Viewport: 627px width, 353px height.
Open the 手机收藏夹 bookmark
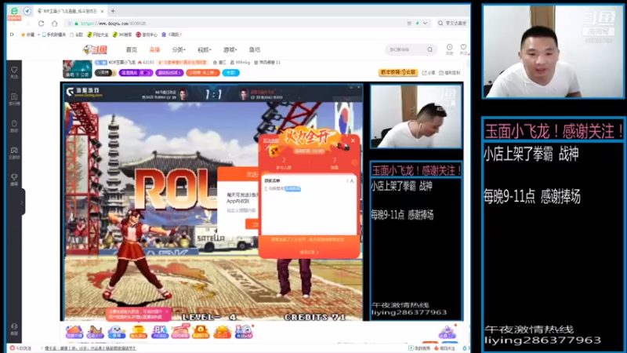pos(53,35)
